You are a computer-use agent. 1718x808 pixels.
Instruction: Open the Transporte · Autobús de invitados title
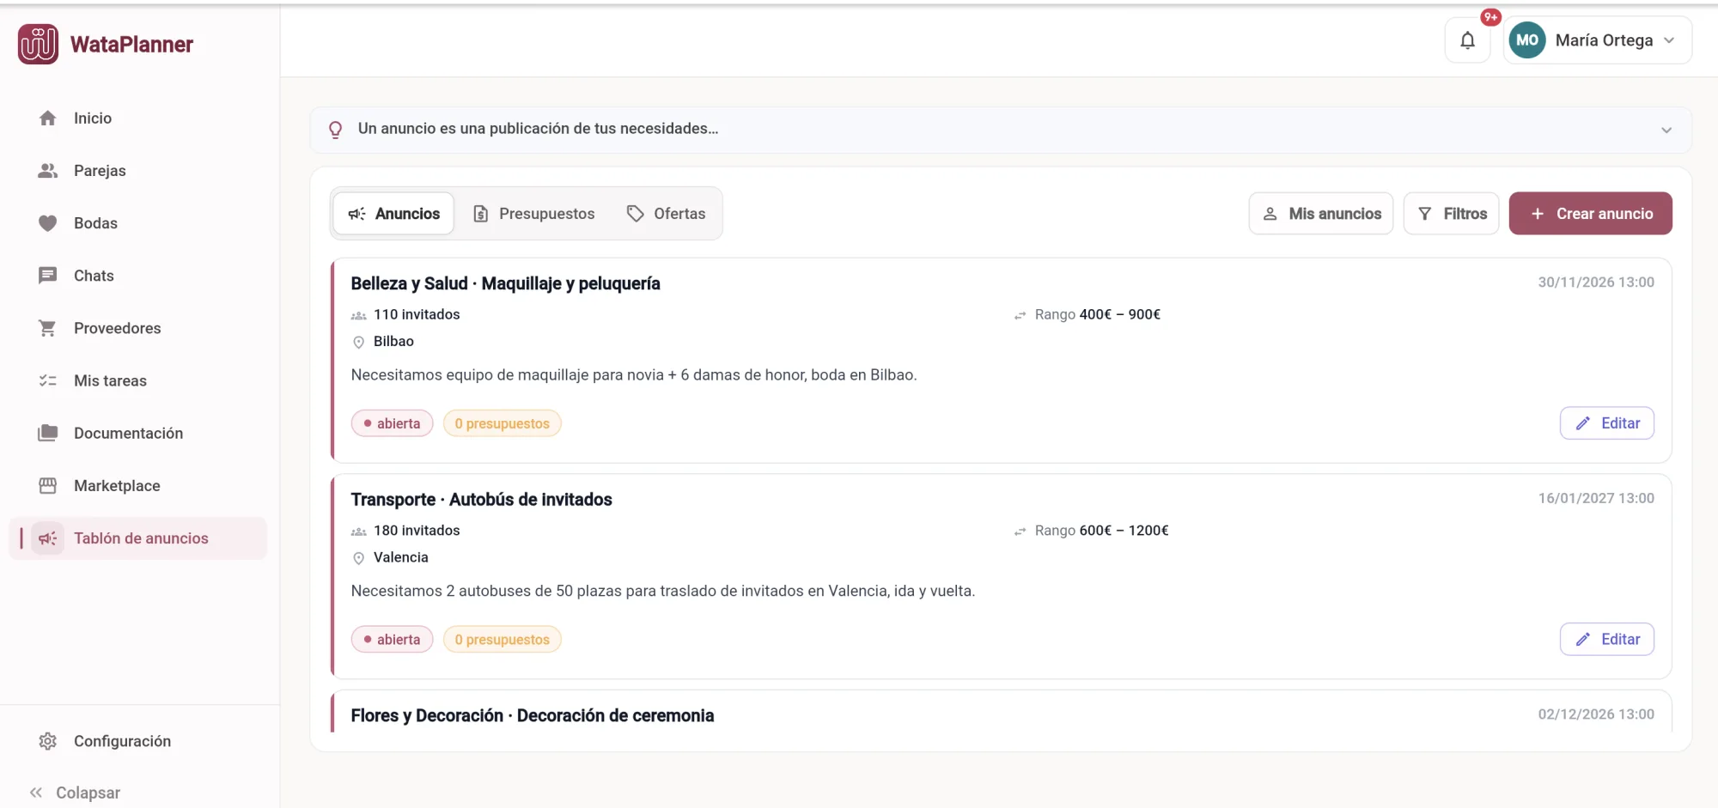click(x=481, y=500)
